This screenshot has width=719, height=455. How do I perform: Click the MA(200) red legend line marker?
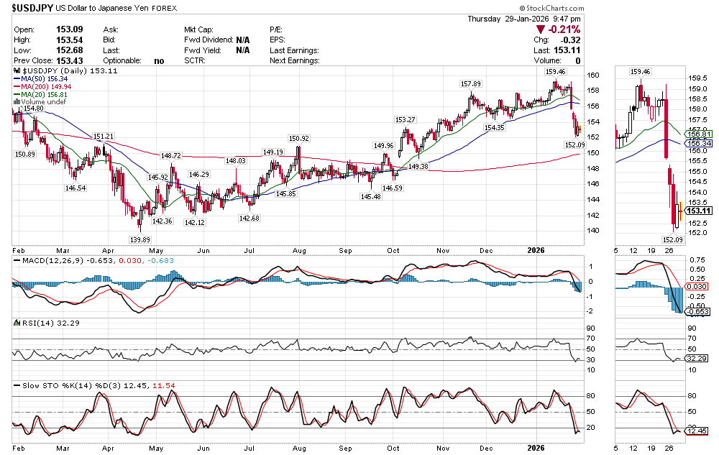[17, 87]
